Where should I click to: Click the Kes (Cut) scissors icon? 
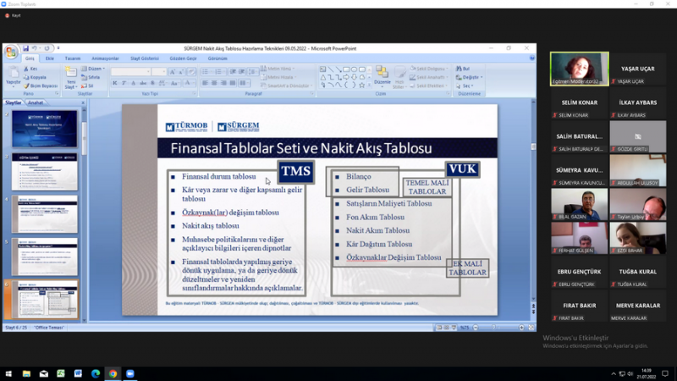pos(26,69)
